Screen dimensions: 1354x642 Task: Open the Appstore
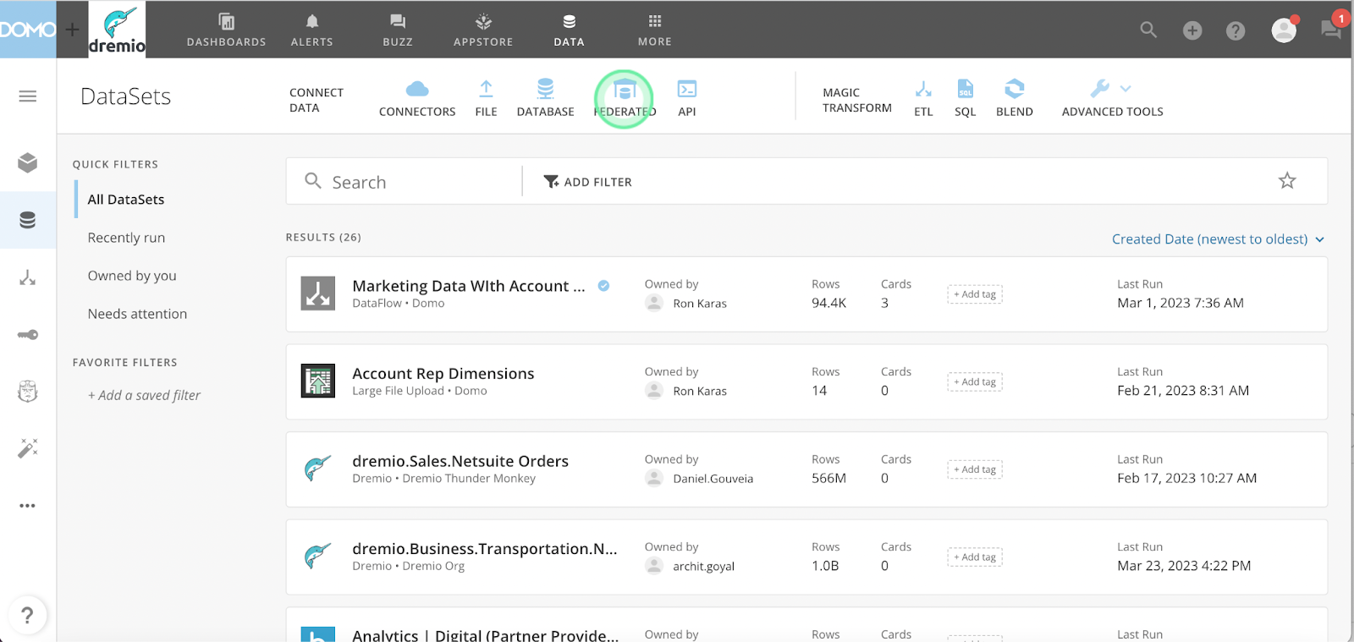(x=483, y=30)
